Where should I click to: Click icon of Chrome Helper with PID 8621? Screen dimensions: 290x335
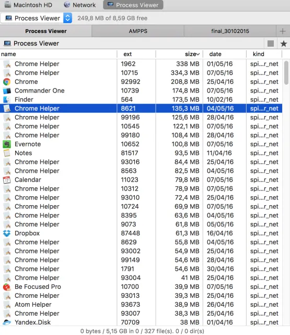7,108
